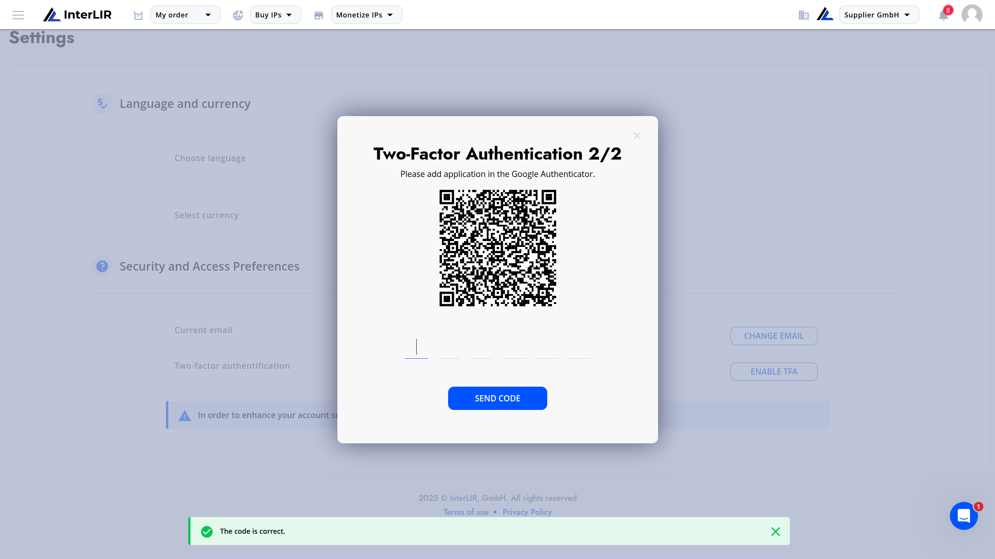
Task: Expand the Monetize IPs dropdown
Action: coord(367,15)
